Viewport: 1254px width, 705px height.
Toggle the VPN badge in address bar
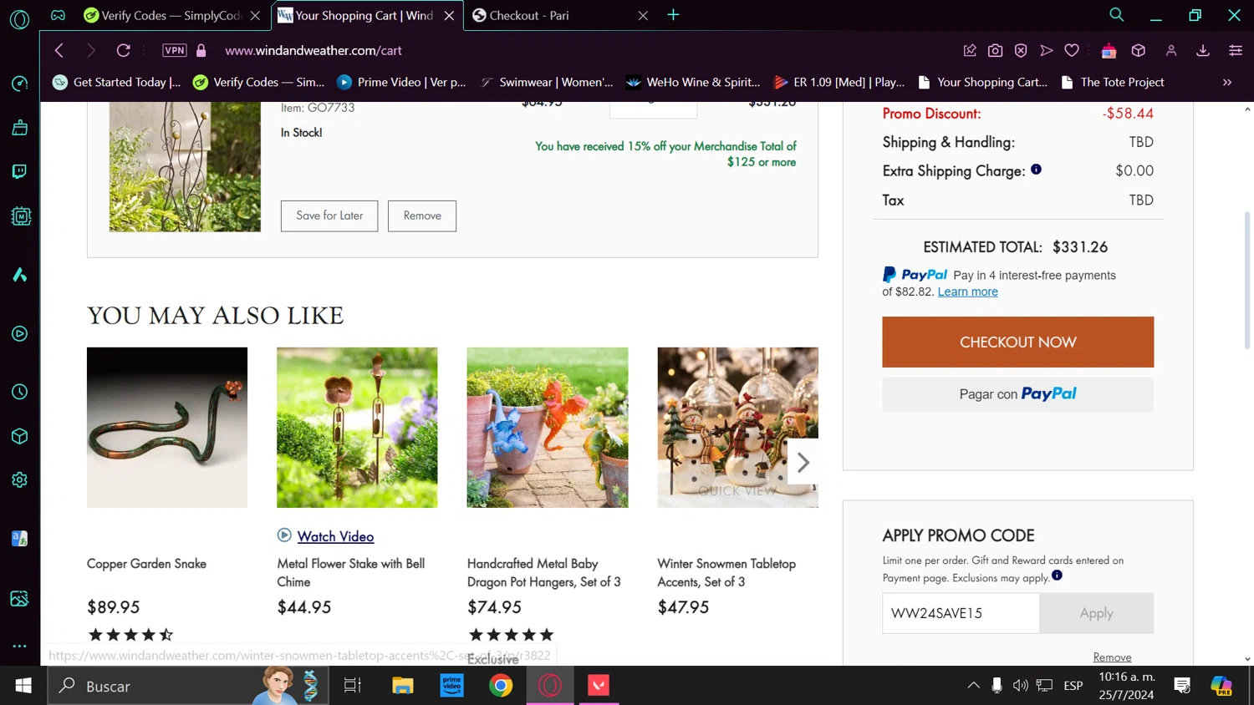tap(175, 50)
